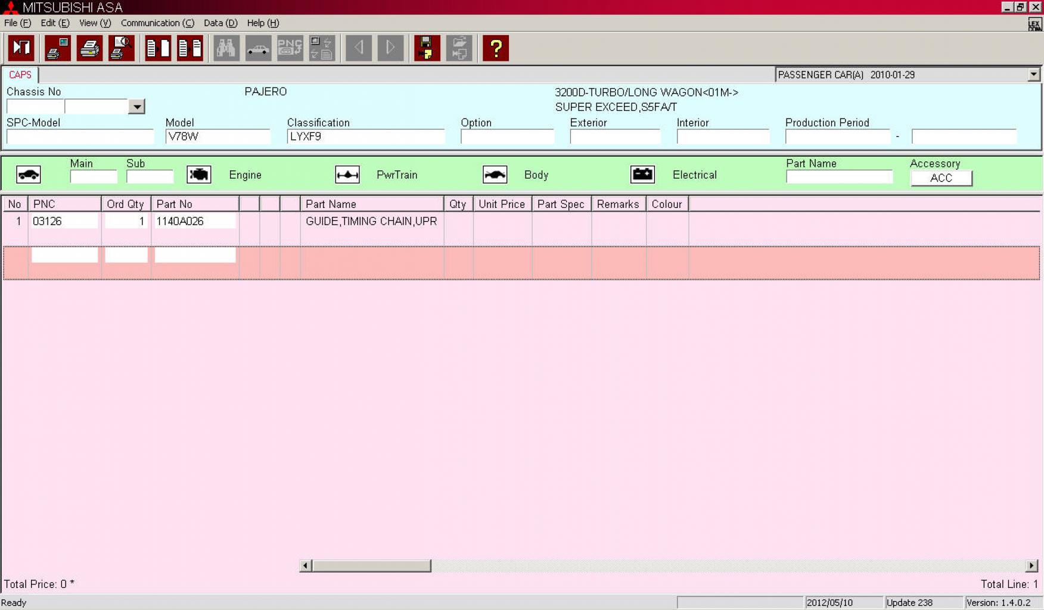Select the Engine group icon
Screen dimensions: 1044x610
(199, 175)
